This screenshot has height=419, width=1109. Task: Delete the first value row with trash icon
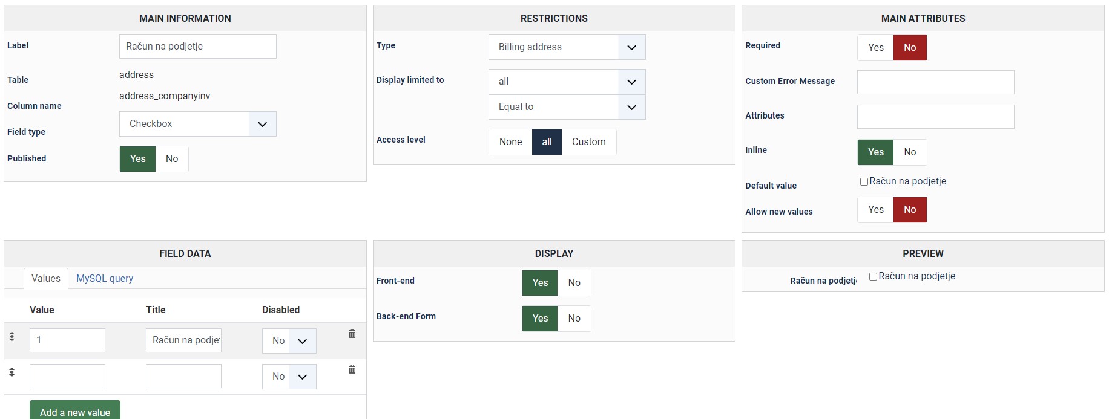352,334
